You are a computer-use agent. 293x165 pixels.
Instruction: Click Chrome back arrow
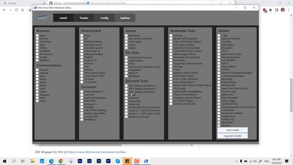pyautogui.click(x=4, y=10)
